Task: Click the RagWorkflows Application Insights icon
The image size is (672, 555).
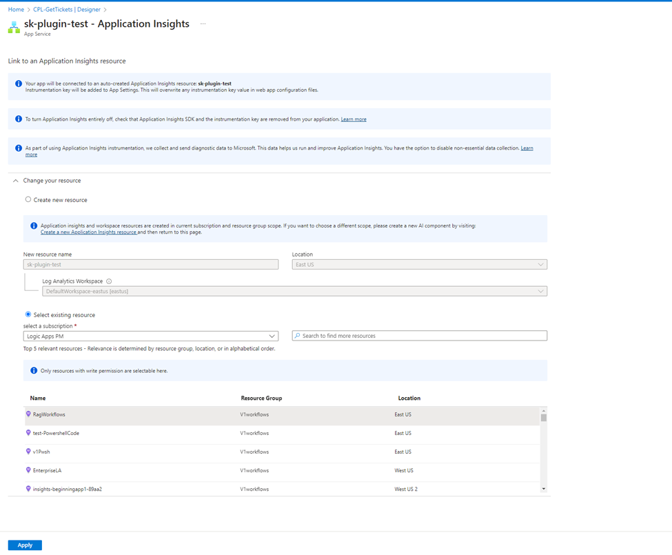Action: pyautogui.click(x=28, y=414)
